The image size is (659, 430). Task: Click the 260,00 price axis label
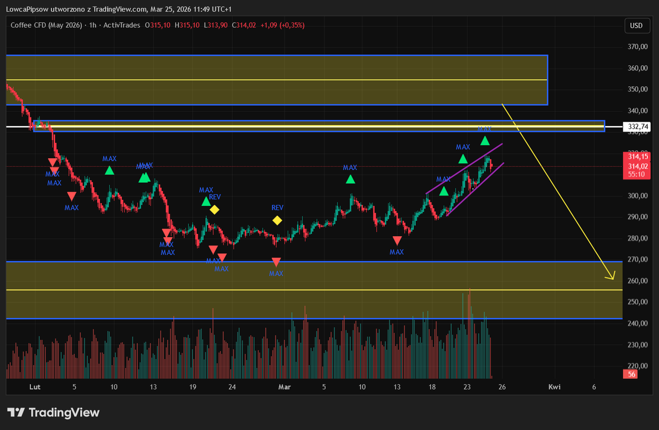(x=637, y=281)
